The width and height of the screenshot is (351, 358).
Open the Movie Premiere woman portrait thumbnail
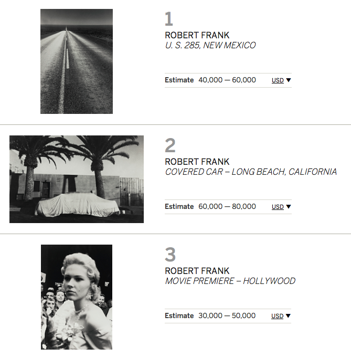(77, 297)
